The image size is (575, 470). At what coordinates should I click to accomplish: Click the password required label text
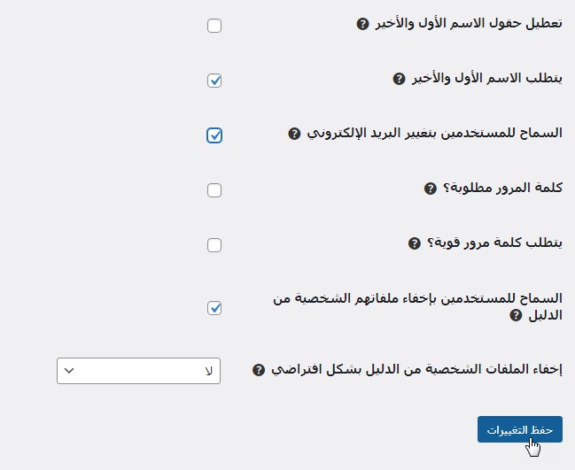(503, 188)
